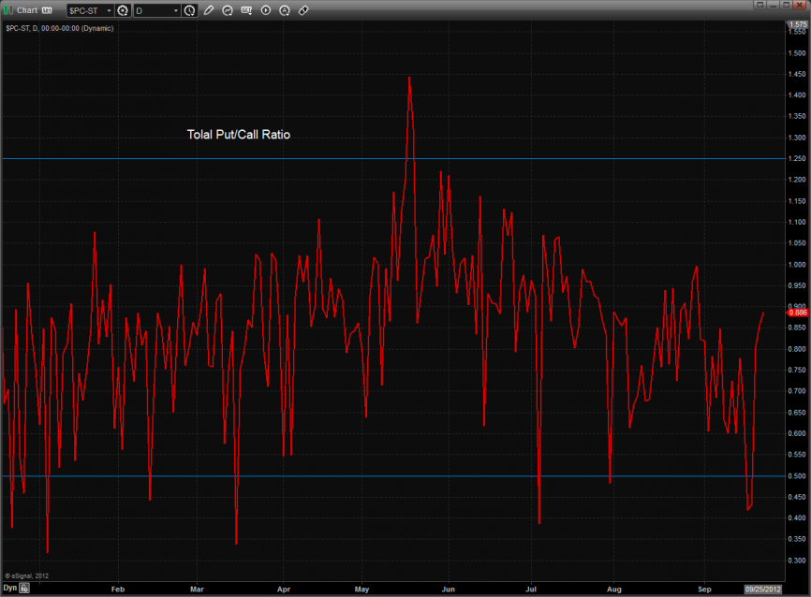Click the circular arrow studies icon
The height and width of the screenshot is (597, 811).
pos(228,10)
